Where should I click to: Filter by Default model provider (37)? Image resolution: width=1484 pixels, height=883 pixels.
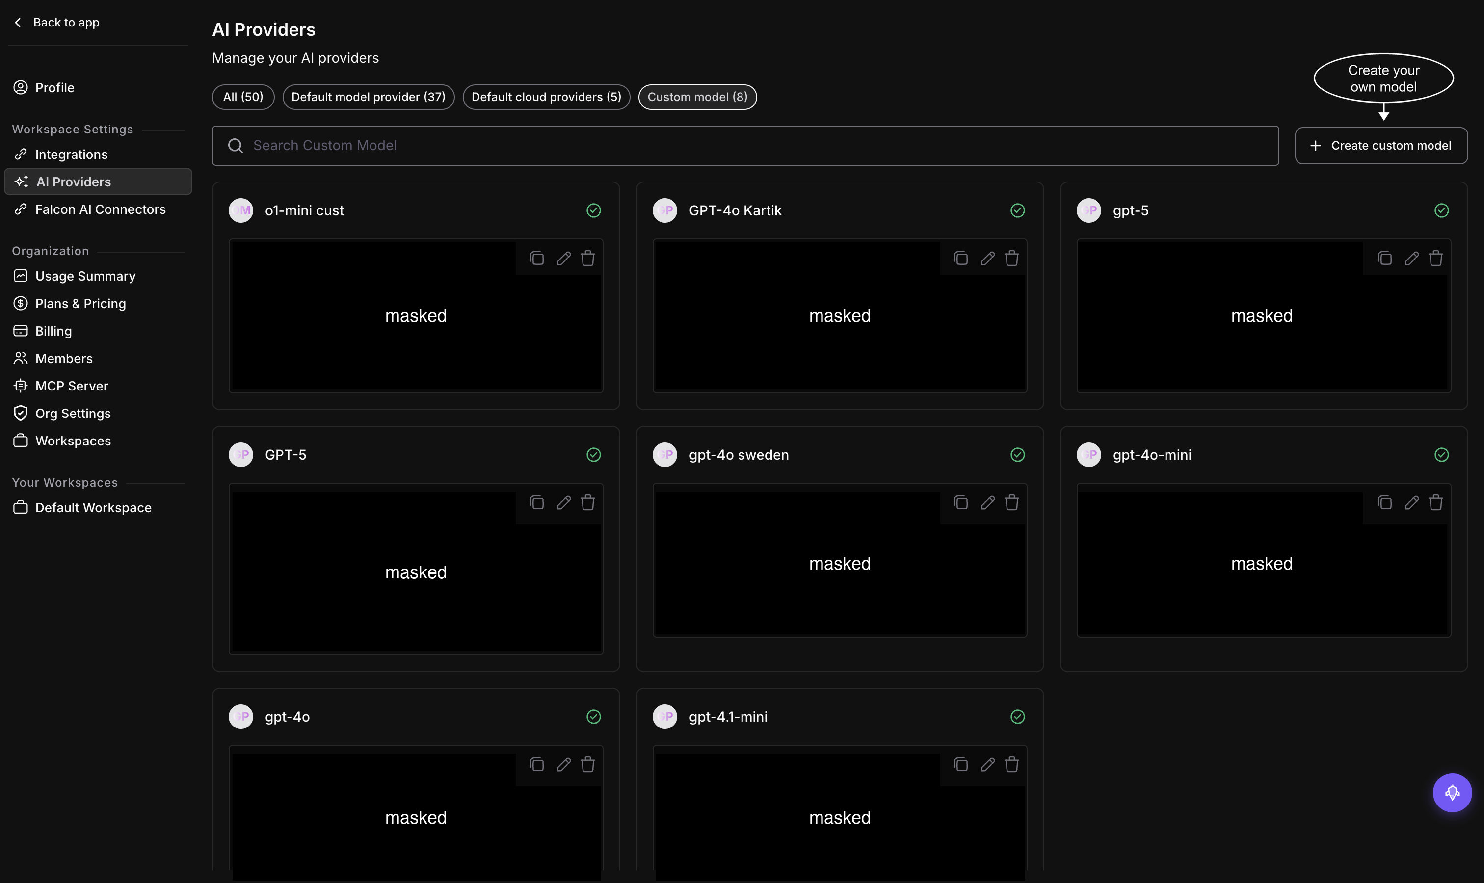[x=369, y=97]
